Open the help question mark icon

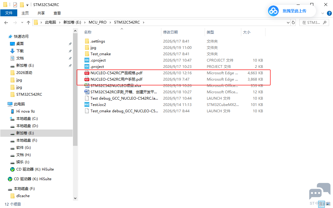(329, 13)
